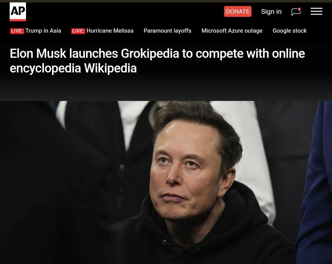Click the word compete in the headline

[x=219, y=53]
